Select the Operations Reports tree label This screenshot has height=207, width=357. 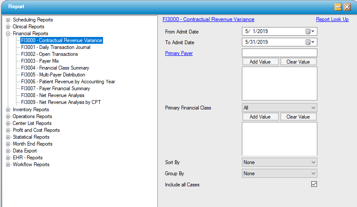(32, 116)
